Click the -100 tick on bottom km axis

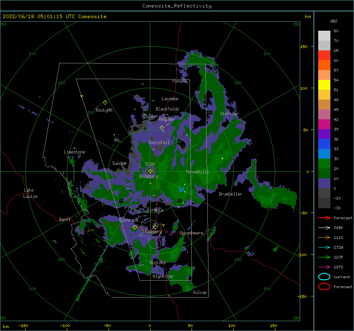65,325
